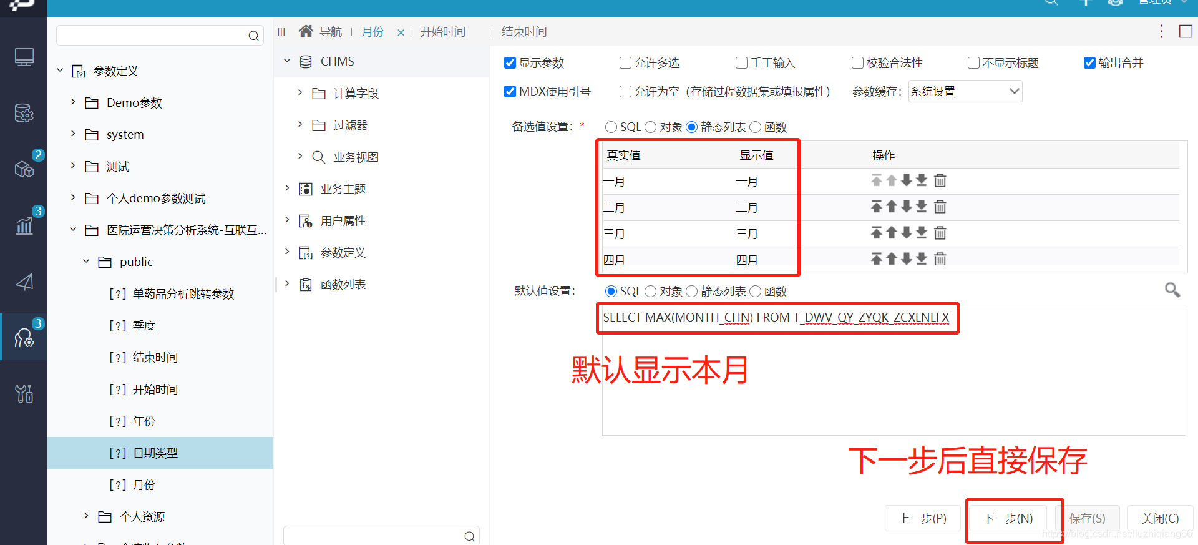
Task: Open the bar chart analysis sidebar icon
Action: point(24,225)
